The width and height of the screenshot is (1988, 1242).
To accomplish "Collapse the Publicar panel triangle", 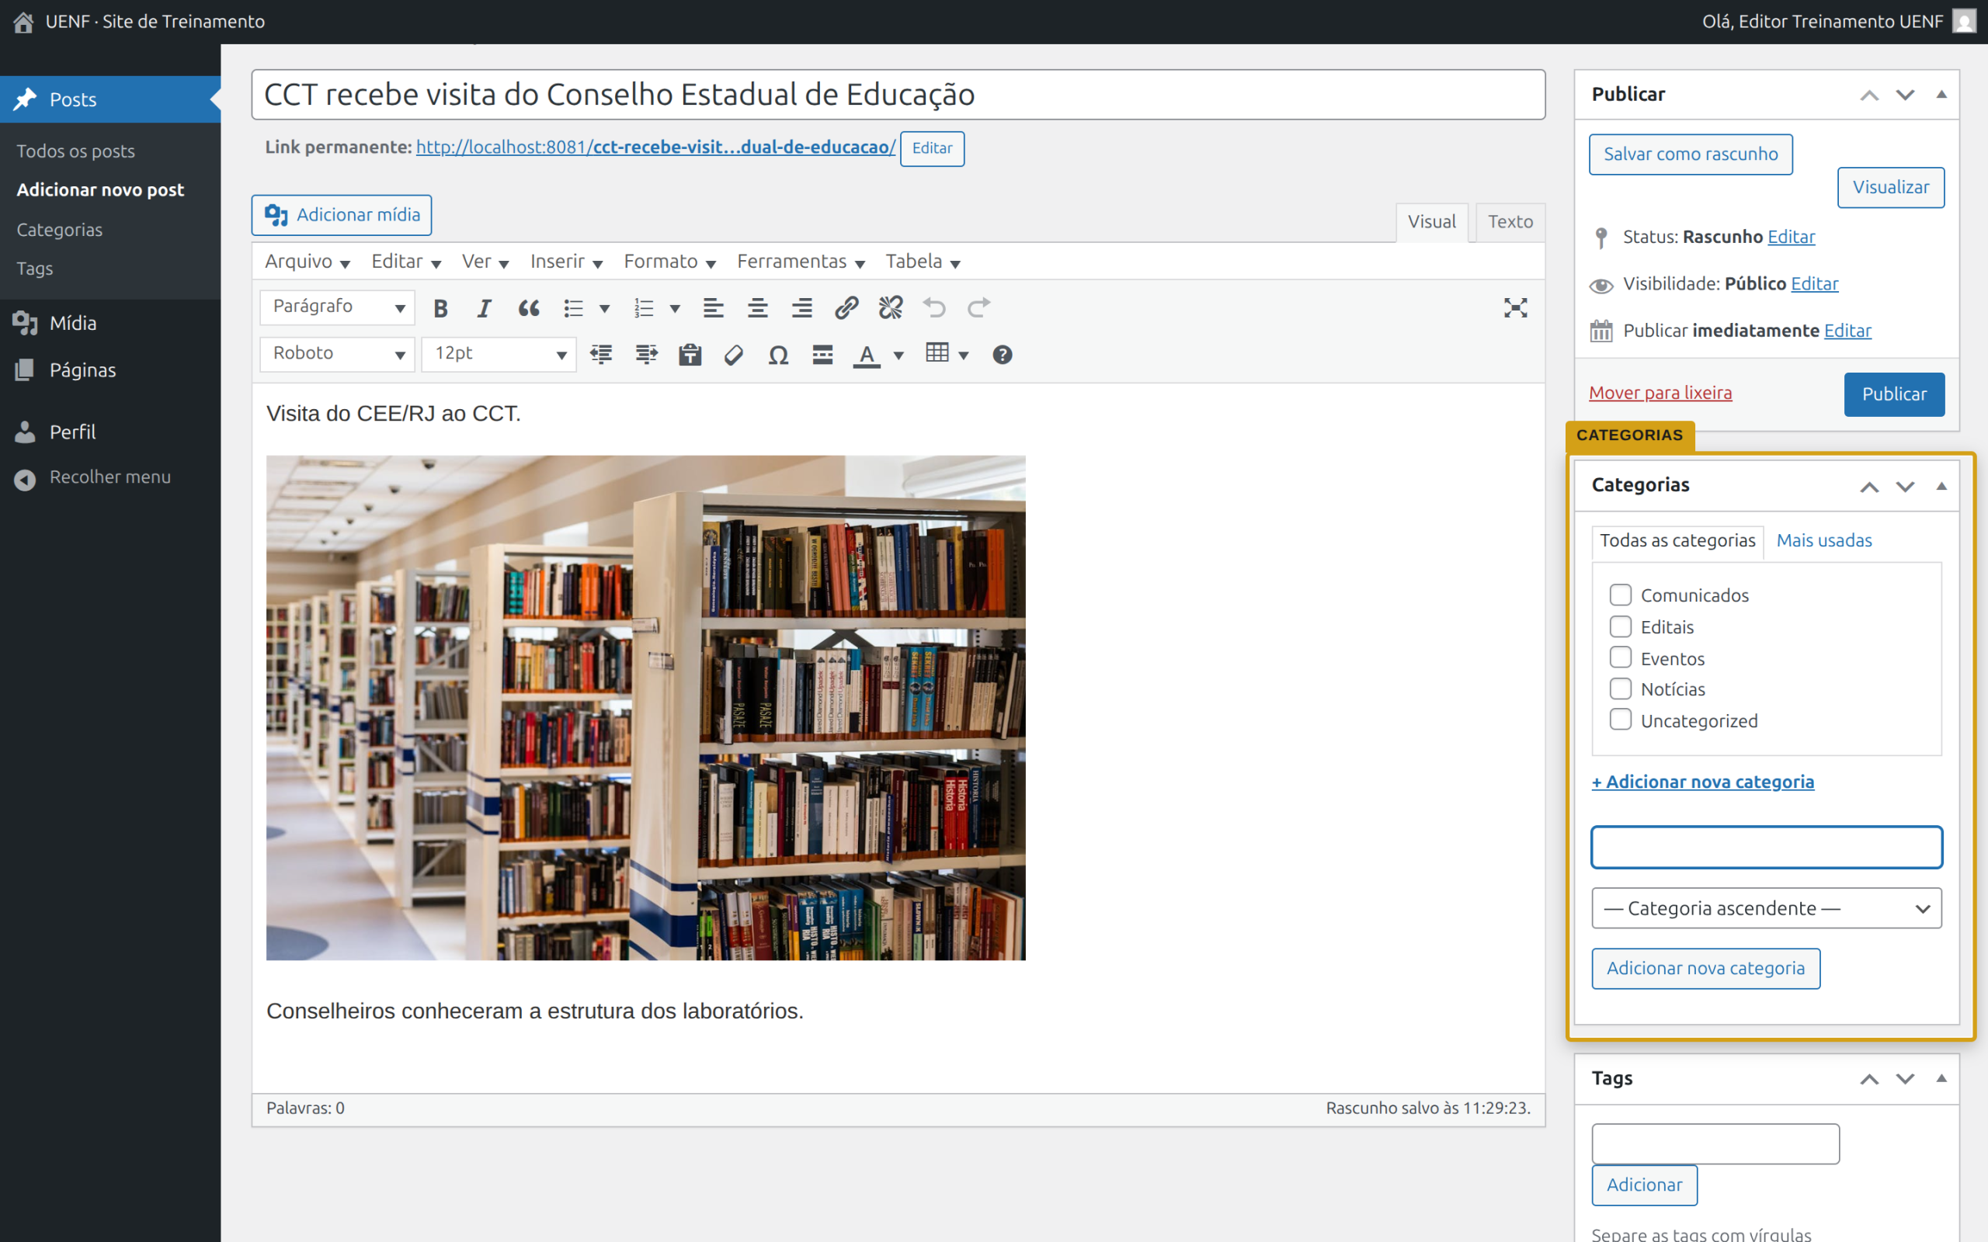I will click(x=1941, y=94).
